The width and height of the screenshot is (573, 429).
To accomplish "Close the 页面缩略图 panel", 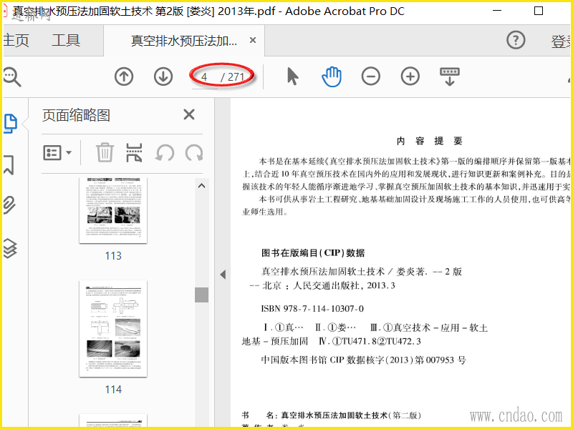I will (x=189, y=114).
